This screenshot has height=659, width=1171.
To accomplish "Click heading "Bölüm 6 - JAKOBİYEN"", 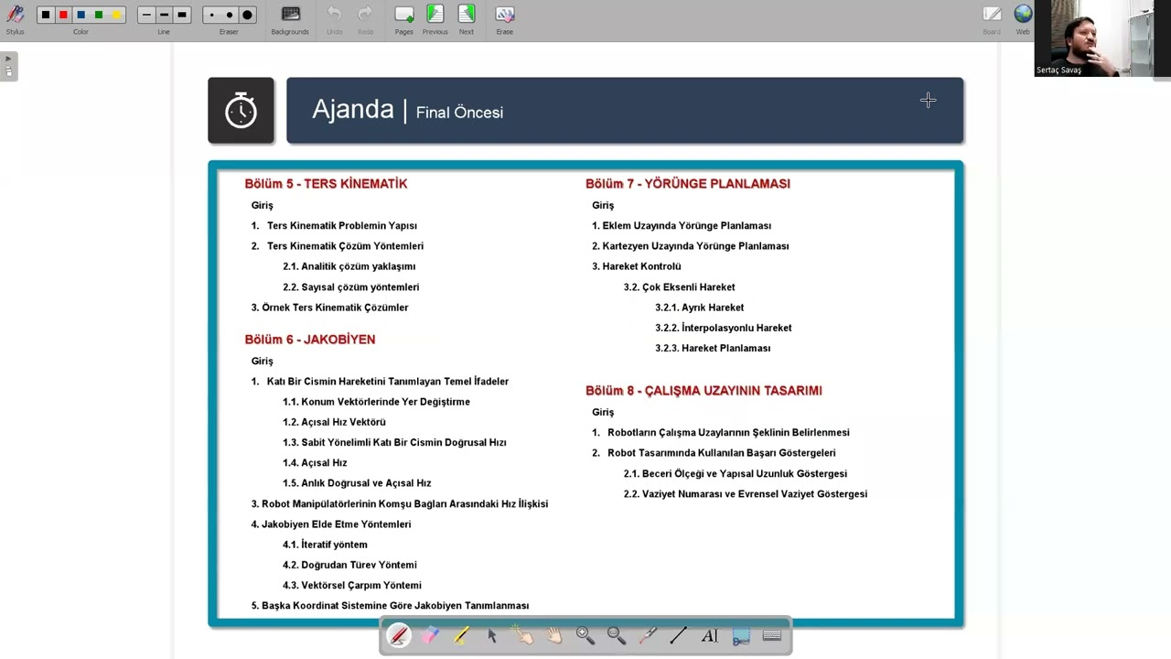I will coord(310,339).
